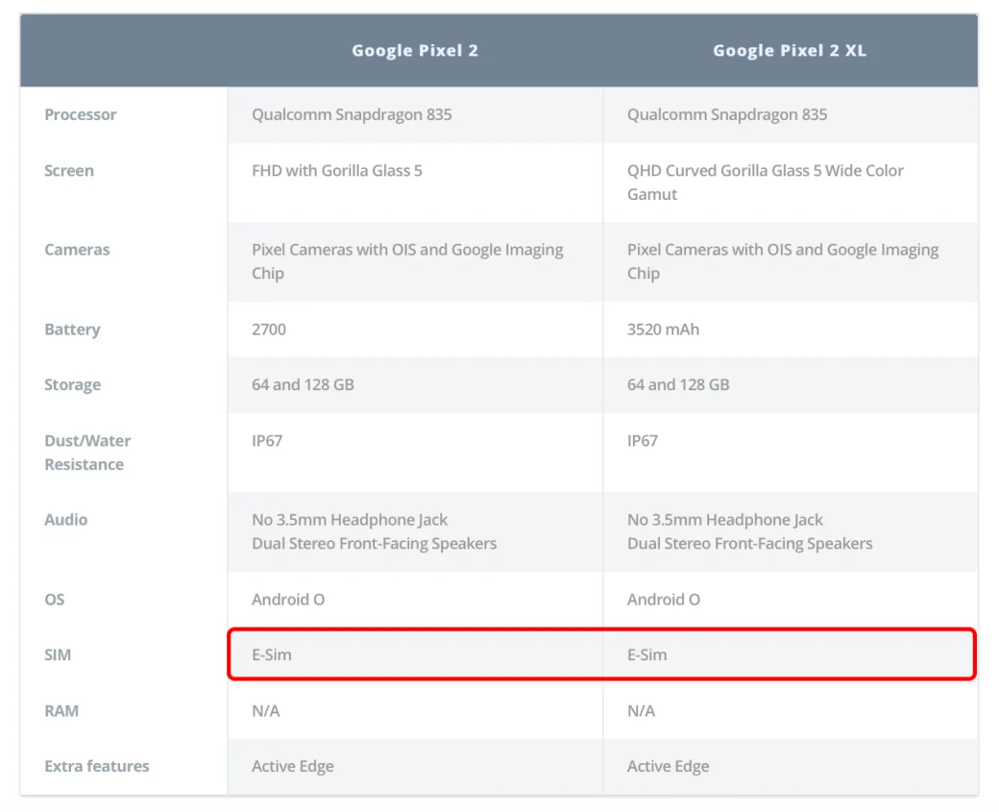Image resolution: width=999 pixels, height=812 pixels.
Task: Click Pixel 2 XL E-Sim cell
Action: click(790, 655)
